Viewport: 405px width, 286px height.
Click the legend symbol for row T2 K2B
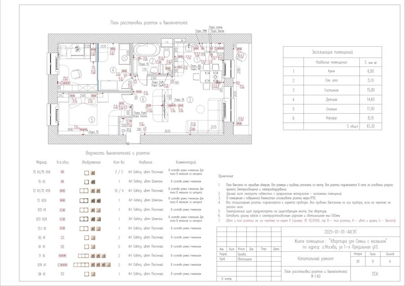[x=62, y=200]
